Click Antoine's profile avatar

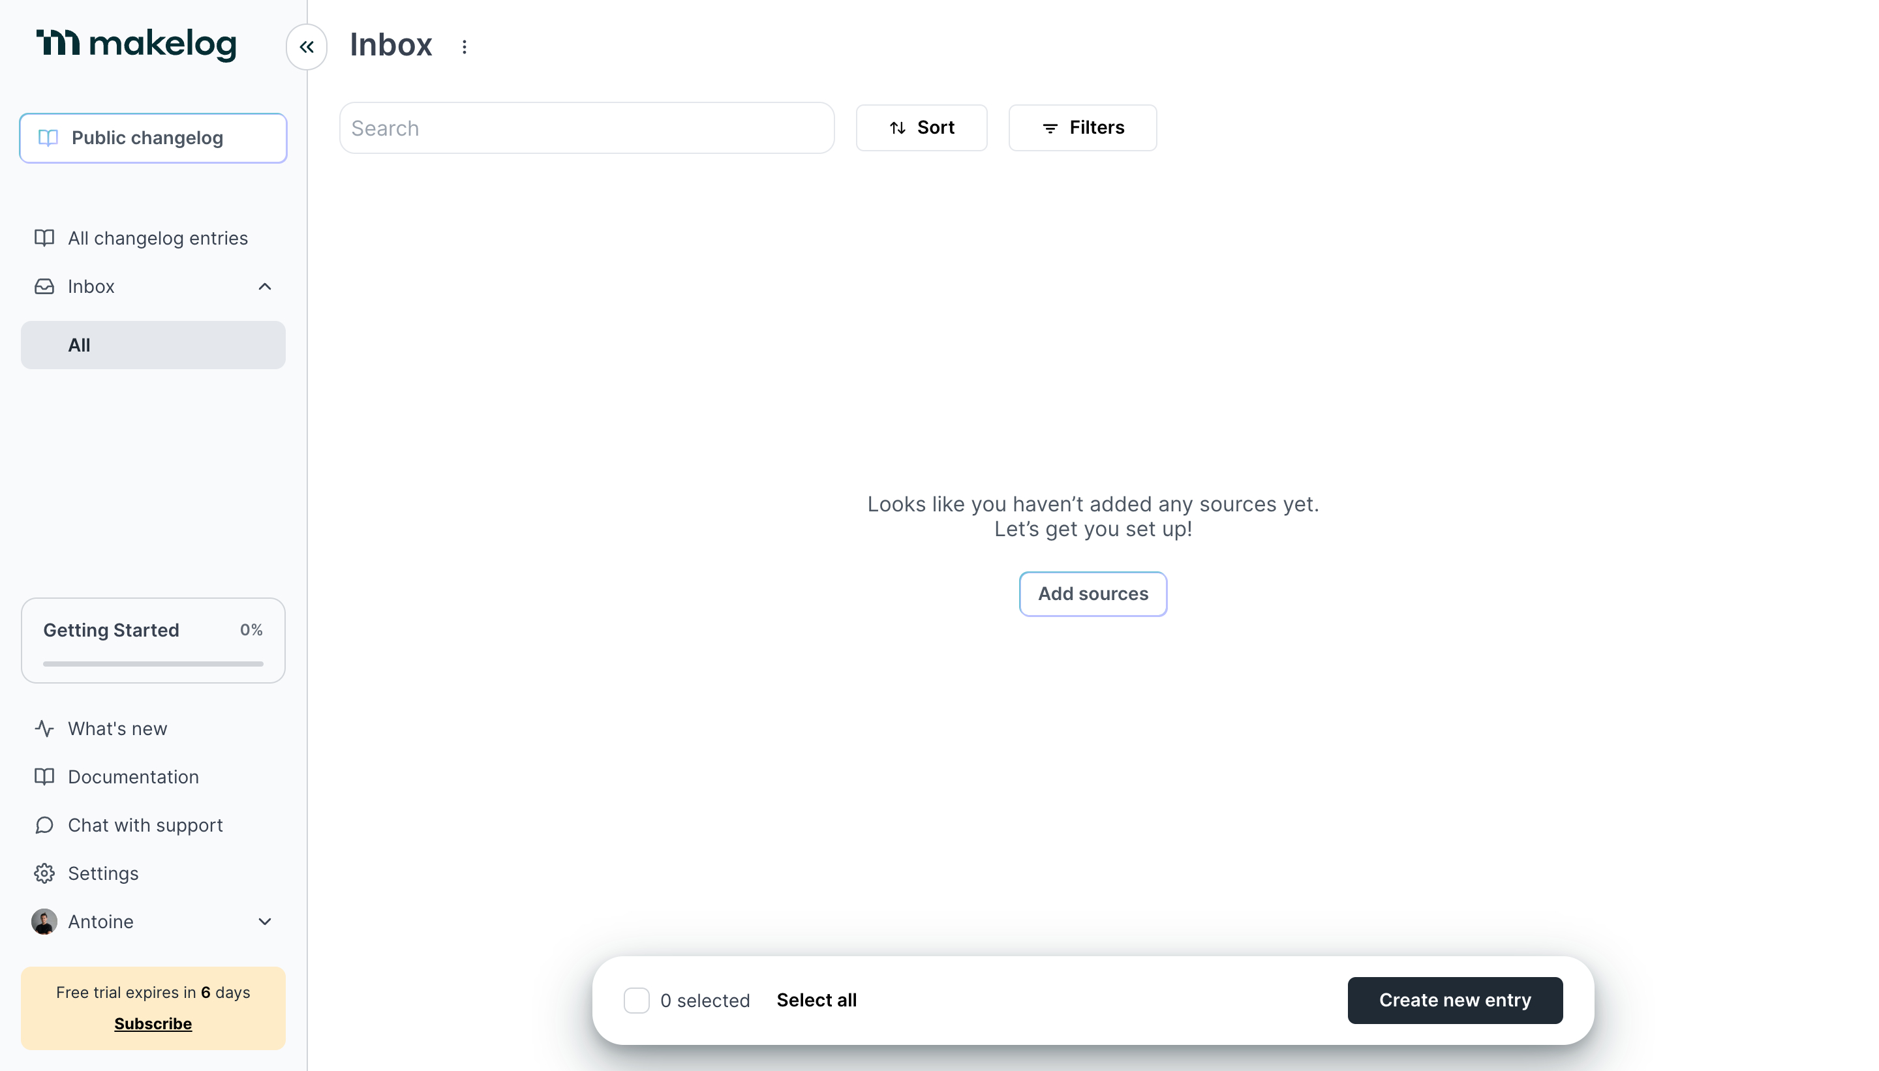pyautogui.click(x=44, y=922)
